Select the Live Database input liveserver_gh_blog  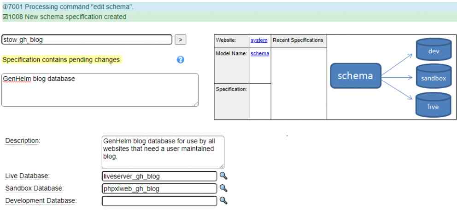click(159, 176)
